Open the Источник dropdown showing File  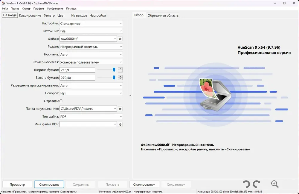pos(91,31)
